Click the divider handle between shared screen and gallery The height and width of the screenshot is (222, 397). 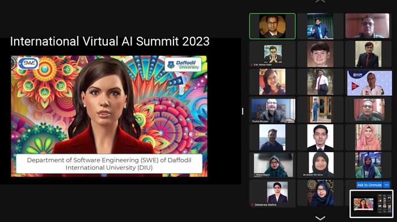pyautogui.click(x=243, y=111)
